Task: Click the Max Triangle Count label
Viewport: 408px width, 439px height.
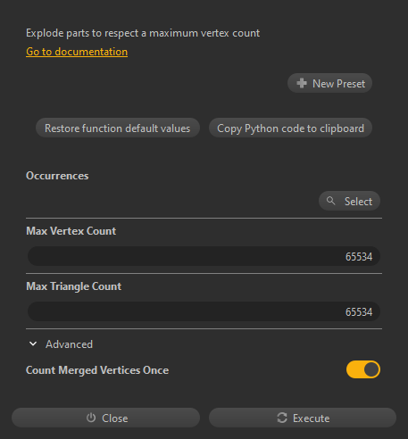Action: click(73, 286)
